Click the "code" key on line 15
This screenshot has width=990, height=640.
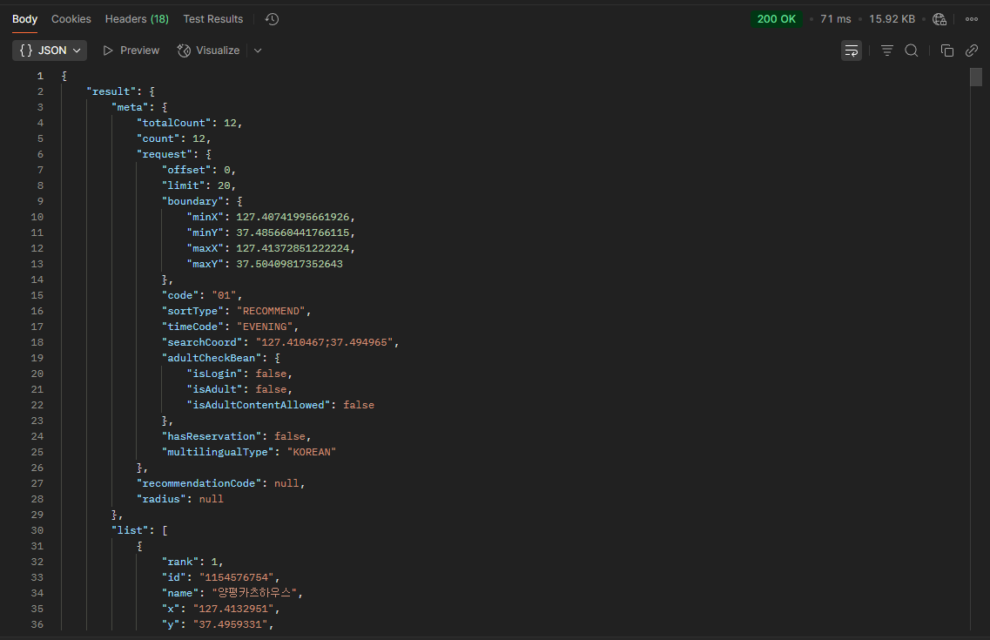180,295
